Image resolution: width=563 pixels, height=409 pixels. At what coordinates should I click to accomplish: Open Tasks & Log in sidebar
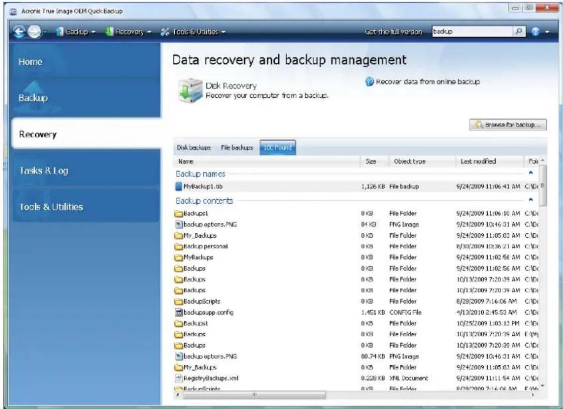[x=85, y=170]
